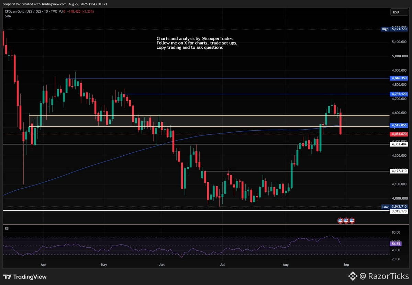Click the 4,381.484 support level label

[x=399, y=144]
